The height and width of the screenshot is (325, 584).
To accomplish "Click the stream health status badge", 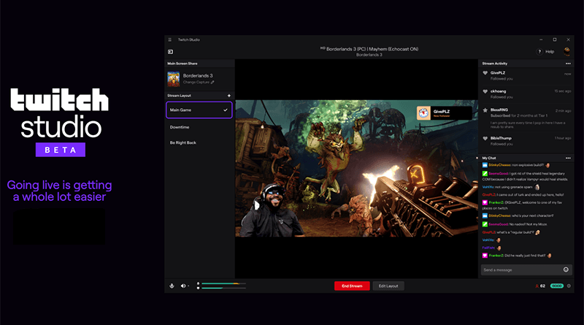I will click(557, 286).
